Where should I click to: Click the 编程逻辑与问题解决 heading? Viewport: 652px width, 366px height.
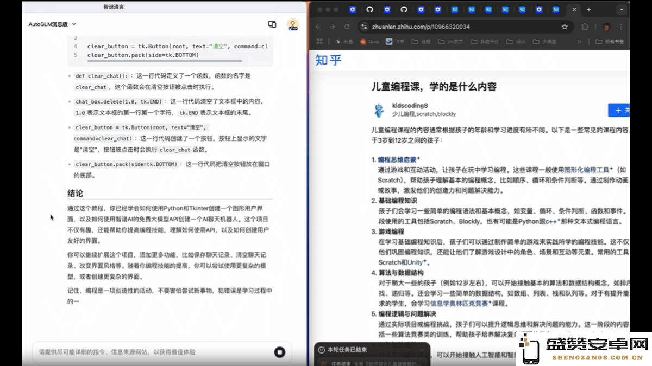click(407, 313)
